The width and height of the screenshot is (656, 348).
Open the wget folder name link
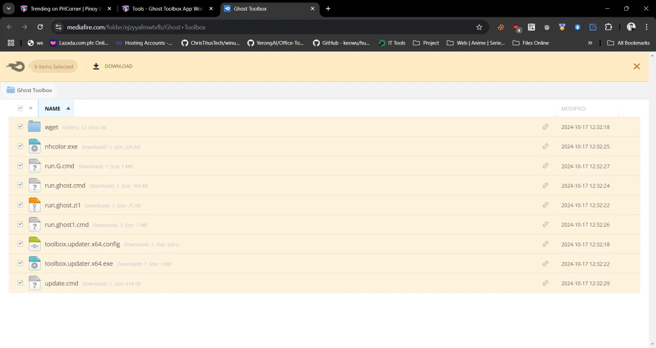[x=51, y=127]
